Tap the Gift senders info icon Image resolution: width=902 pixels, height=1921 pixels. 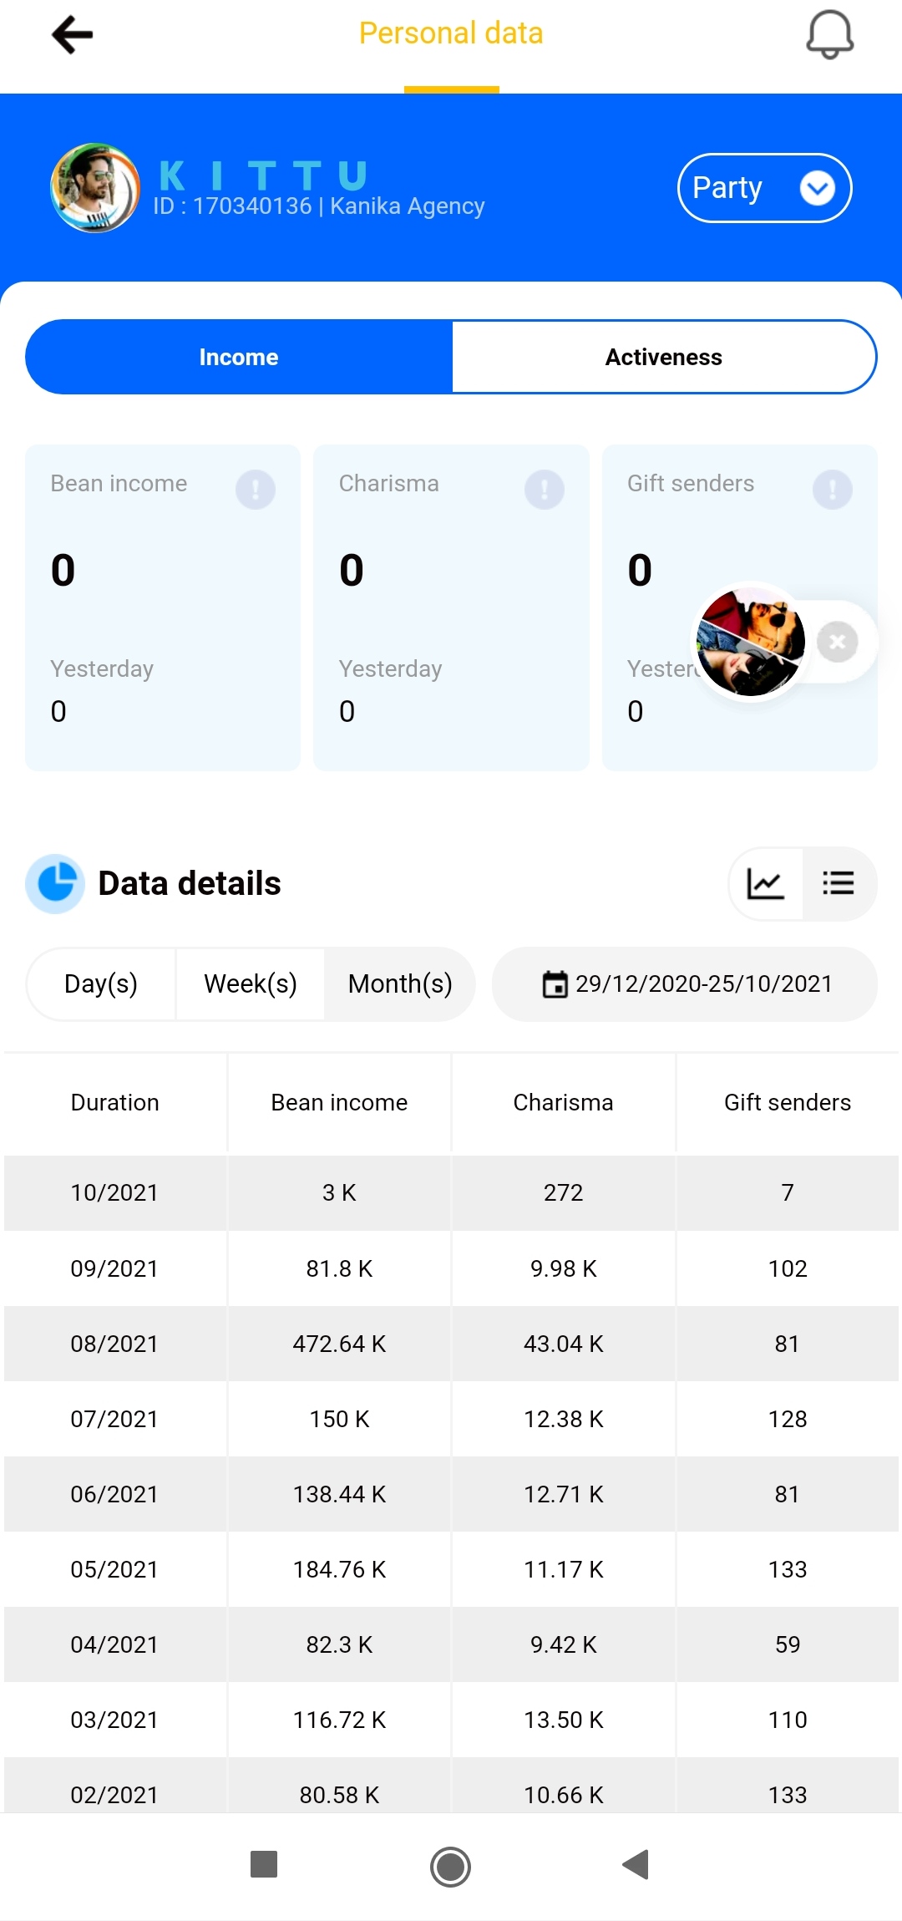pyautogui.click(x=832, y=489)
